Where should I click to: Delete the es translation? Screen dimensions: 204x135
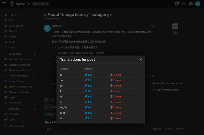click(116, 86)
